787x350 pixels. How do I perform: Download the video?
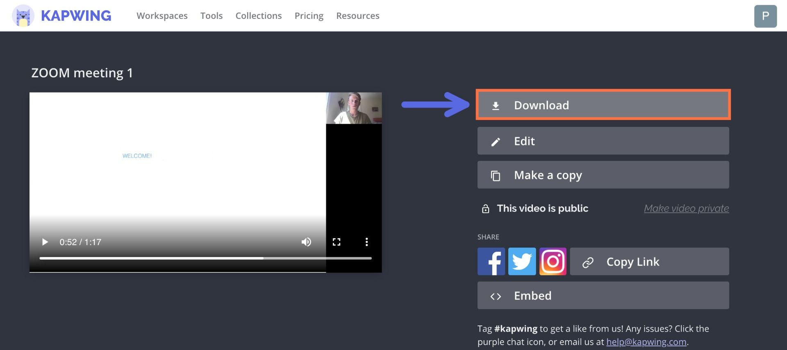(x=603, y=105)
